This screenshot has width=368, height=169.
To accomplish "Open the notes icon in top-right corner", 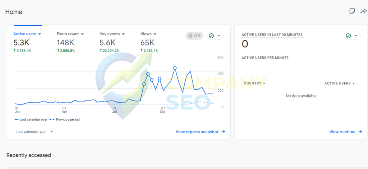I will (352, 11).
